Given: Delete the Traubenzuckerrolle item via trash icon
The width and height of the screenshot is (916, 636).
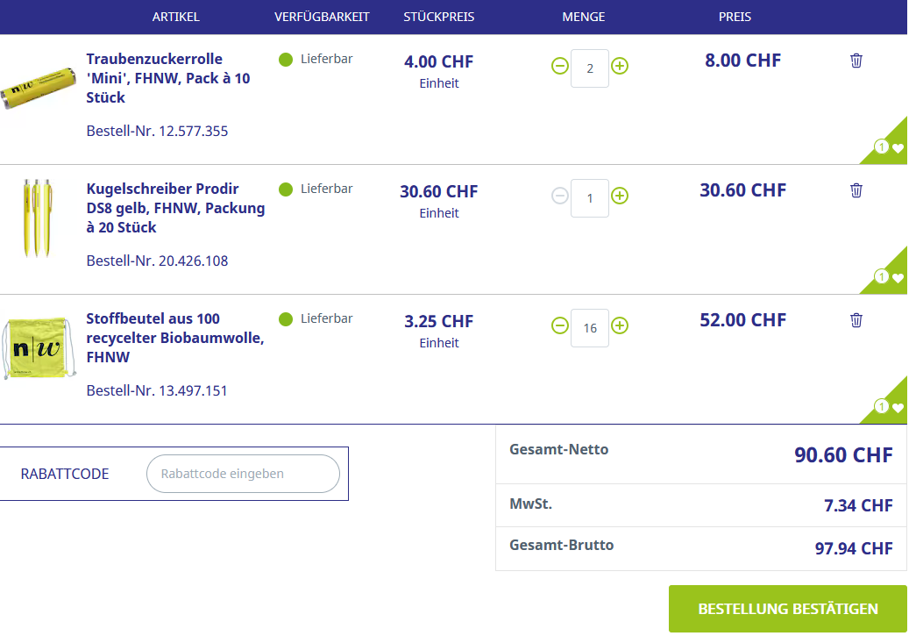Looking at the screenshot, I should tap(856, 61).
